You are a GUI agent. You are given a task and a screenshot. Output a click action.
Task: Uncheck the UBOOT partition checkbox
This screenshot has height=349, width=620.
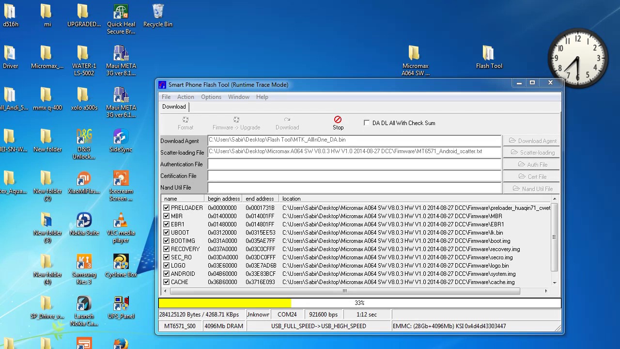pos(166,233)
